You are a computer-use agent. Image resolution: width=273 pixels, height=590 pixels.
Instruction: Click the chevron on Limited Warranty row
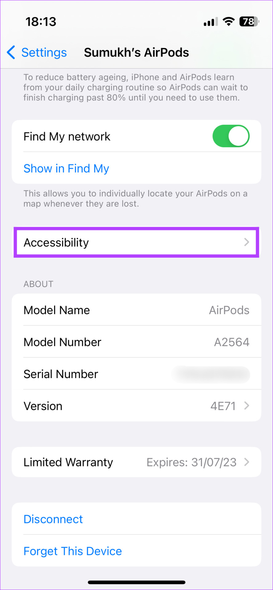247,462
